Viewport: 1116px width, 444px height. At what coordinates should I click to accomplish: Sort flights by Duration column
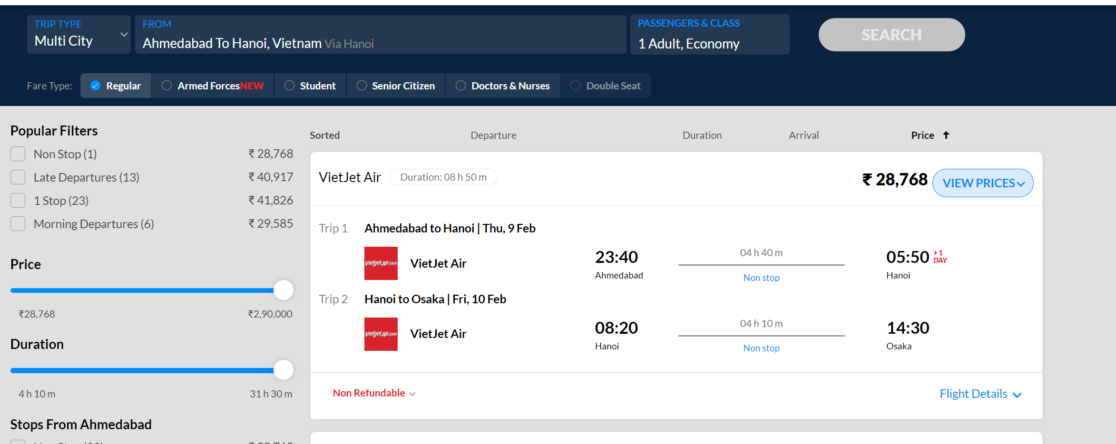click(702, 135)
